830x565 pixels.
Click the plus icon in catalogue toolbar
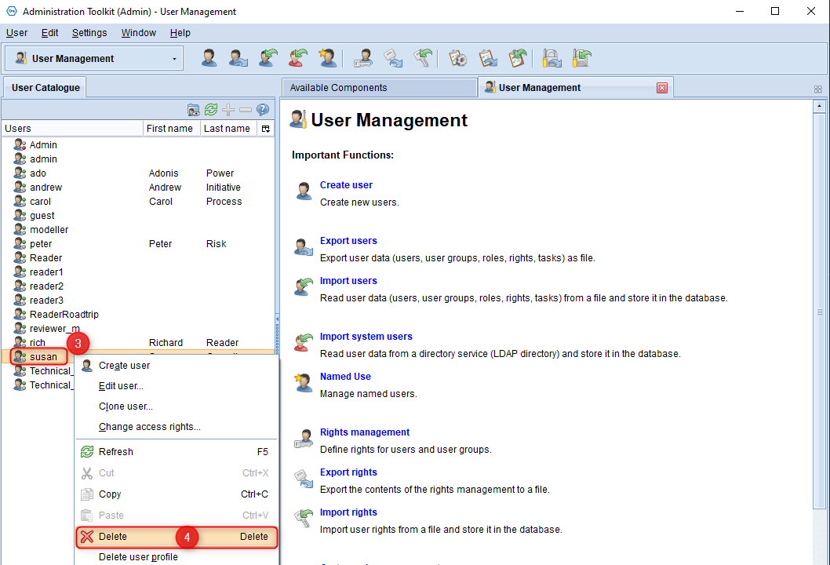(228, 110)
